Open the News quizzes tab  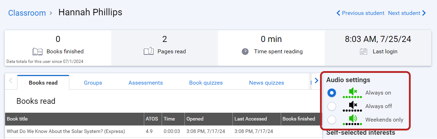click(x=266, y=82)
